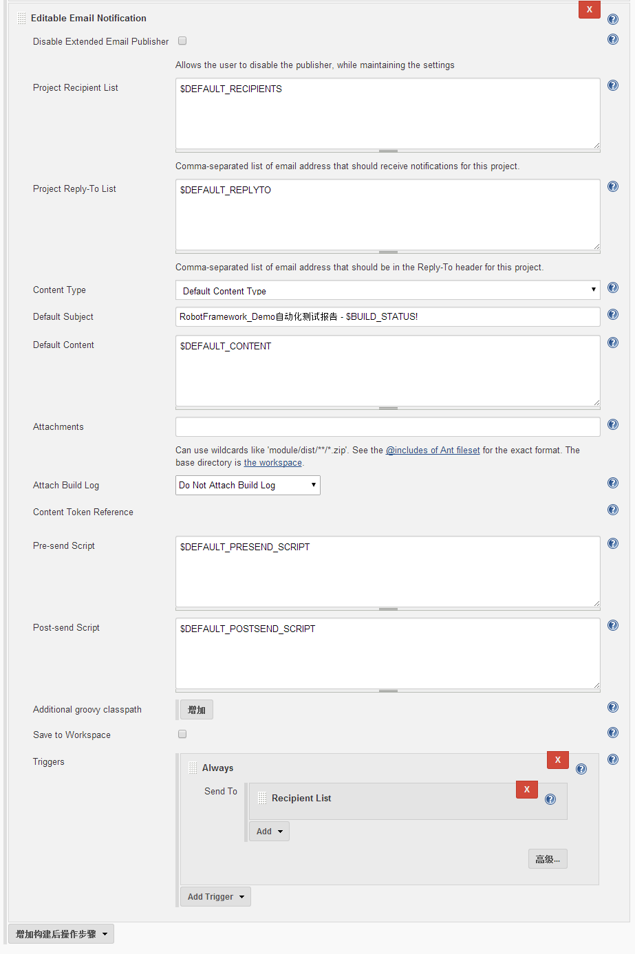Click the 高级... advanced button
The image size is (635, 954).
(x=548, y=859)
